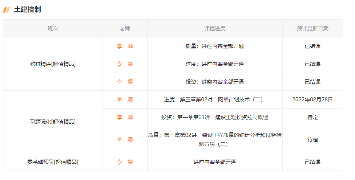Select the 老师 column header
The width and height of the screenshot is (355, 180).
(125, 28)
